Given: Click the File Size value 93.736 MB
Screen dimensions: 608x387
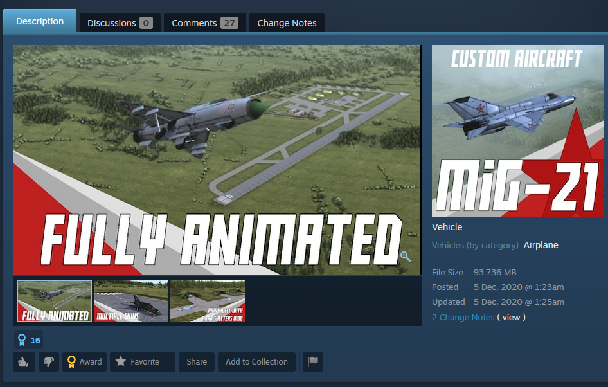Looking at the screenshot, I should coord(495,272).
